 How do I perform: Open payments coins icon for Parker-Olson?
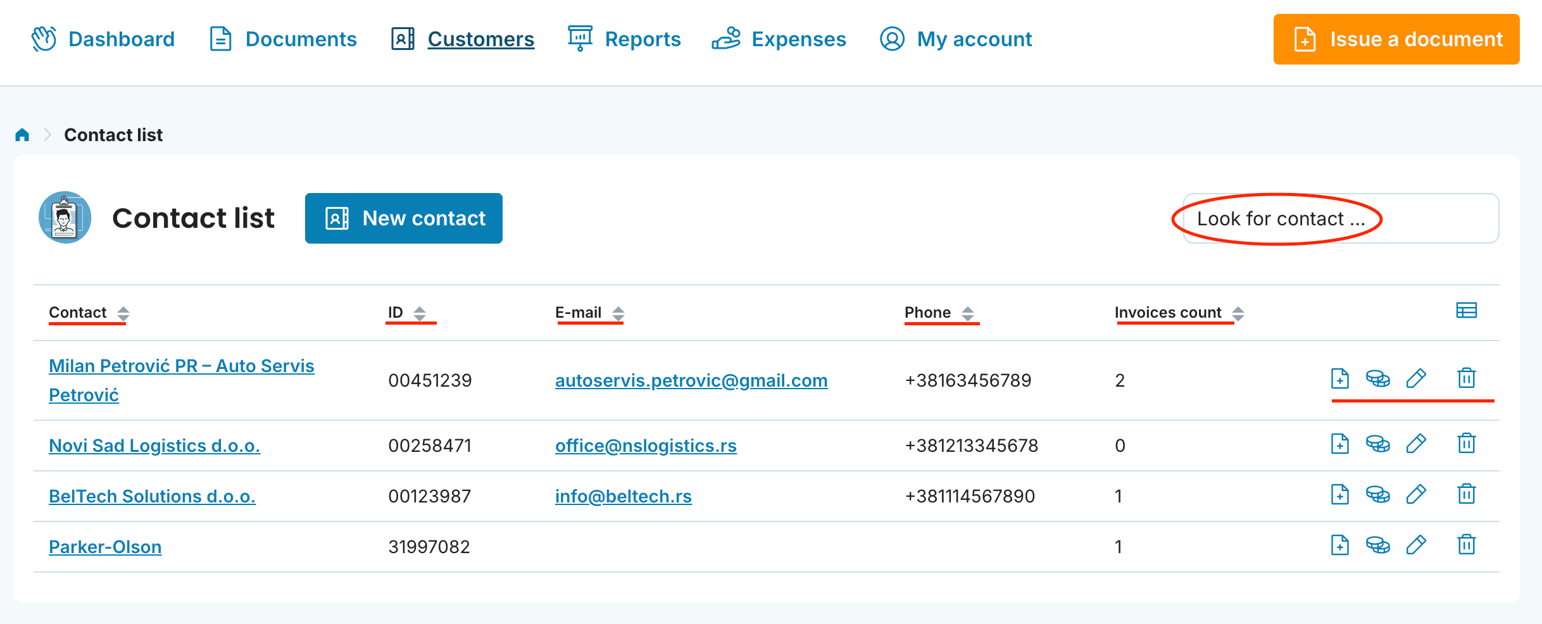1377,545
